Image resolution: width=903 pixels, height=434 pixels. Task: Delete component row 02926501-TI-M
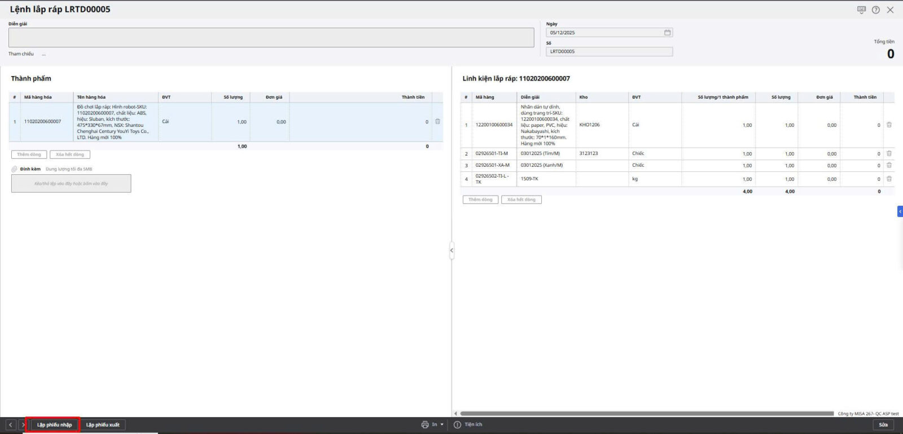(x=889, y=153)
